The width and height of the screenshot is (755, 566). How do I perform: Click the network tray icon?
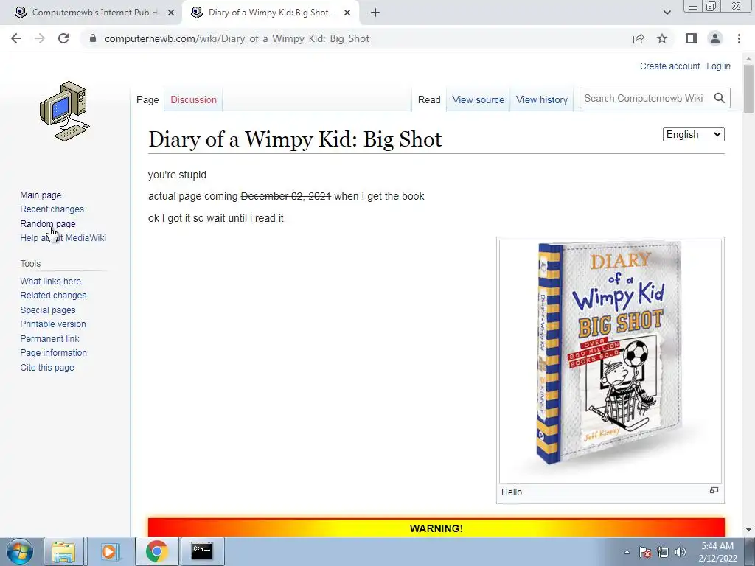tap(663, 552)
